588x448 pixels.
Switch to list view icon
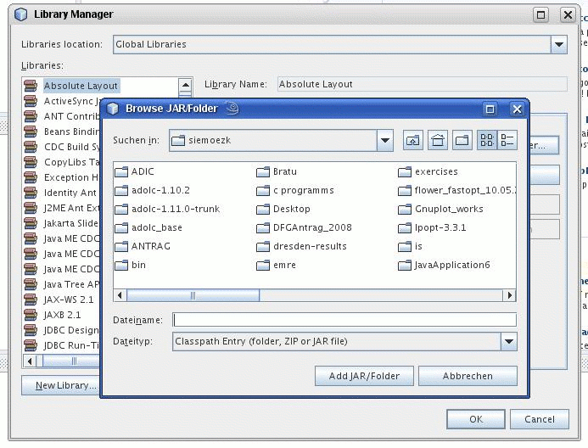487,140
